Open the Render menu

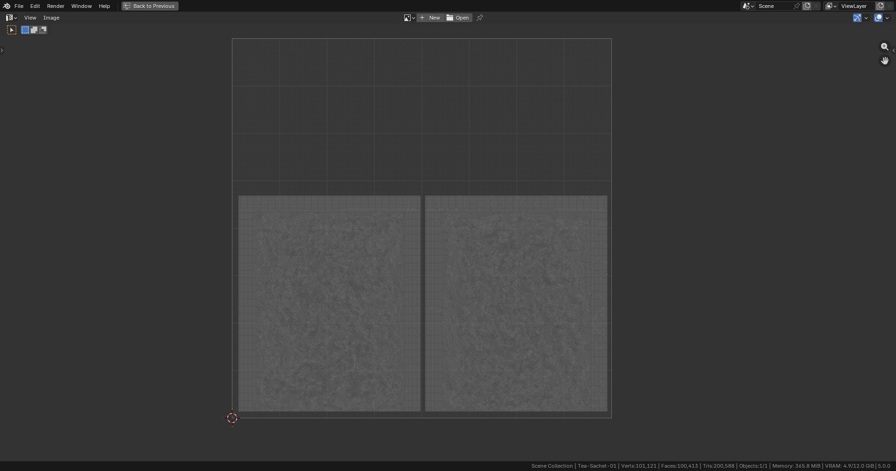click(x=56, y=6)
